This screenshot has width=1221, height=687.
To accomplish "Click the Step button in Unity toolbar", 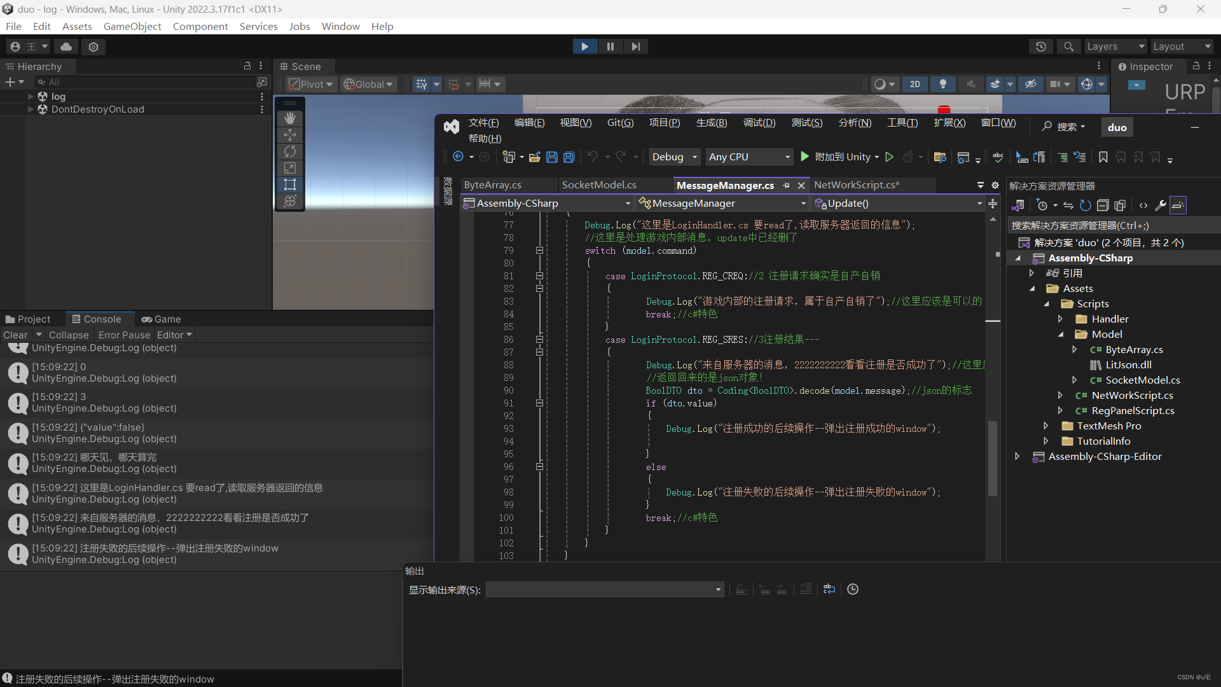I will point(635,46).
